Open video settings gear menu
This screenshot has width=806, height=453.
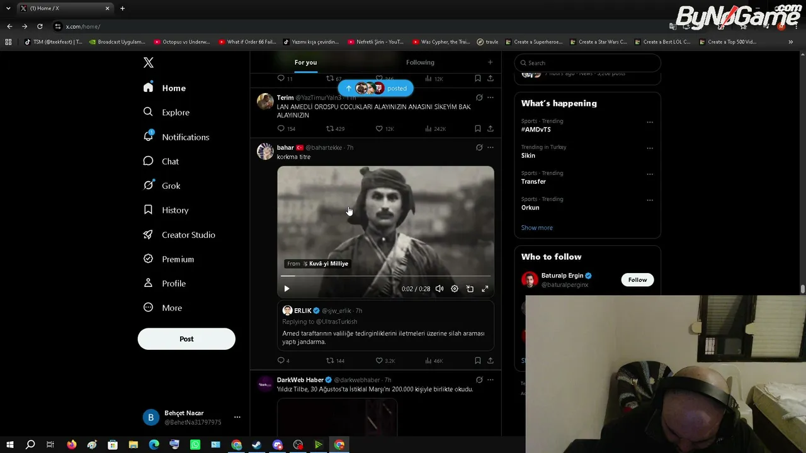(455, 289)
